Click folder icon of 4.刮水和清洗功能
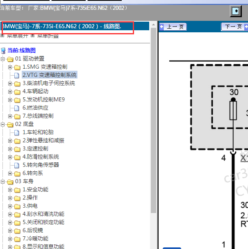Image resolution: width=248 pixels, height=249 pixels. tap(17, 215)
